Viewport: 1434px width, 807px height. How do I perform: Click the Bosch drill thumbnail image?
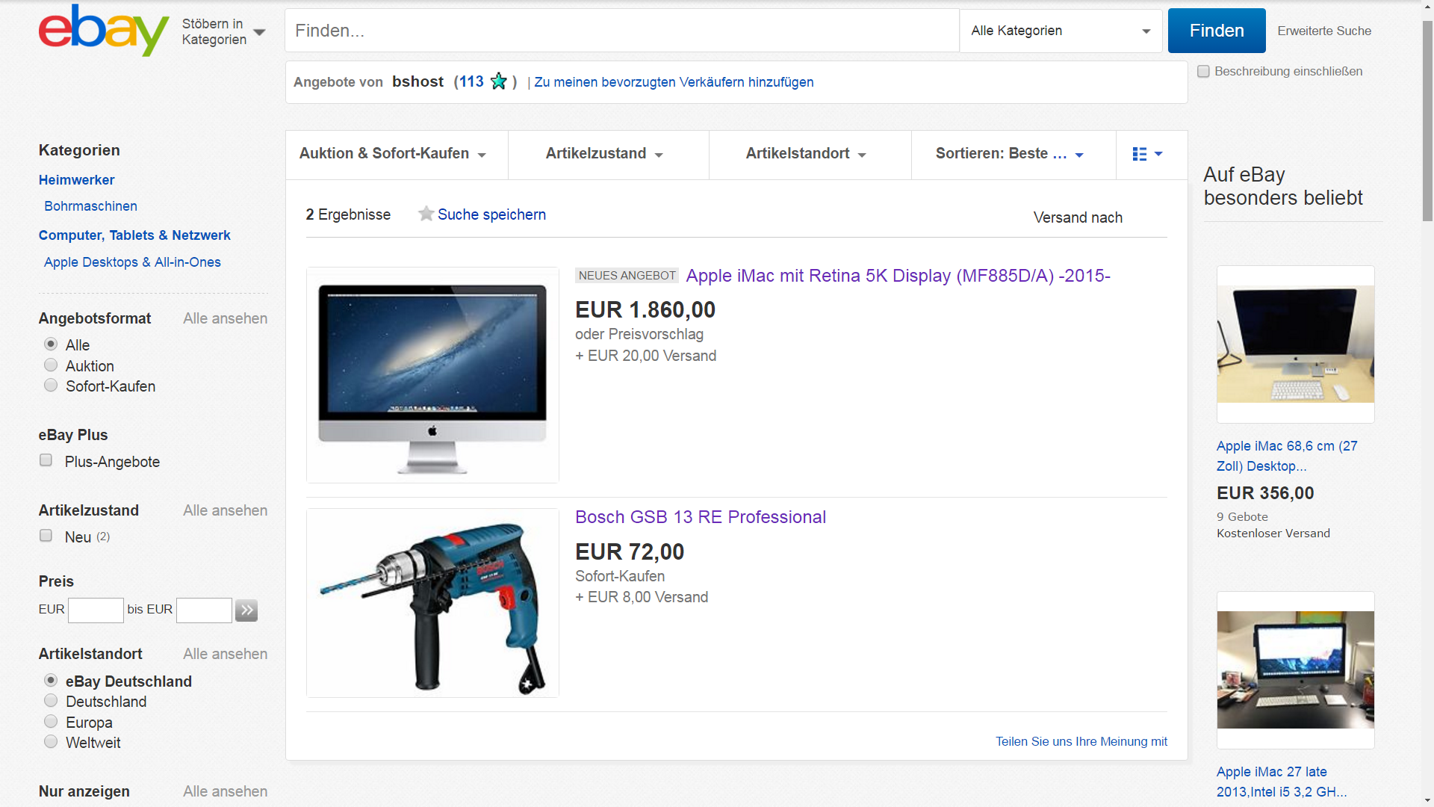[432, 603]
